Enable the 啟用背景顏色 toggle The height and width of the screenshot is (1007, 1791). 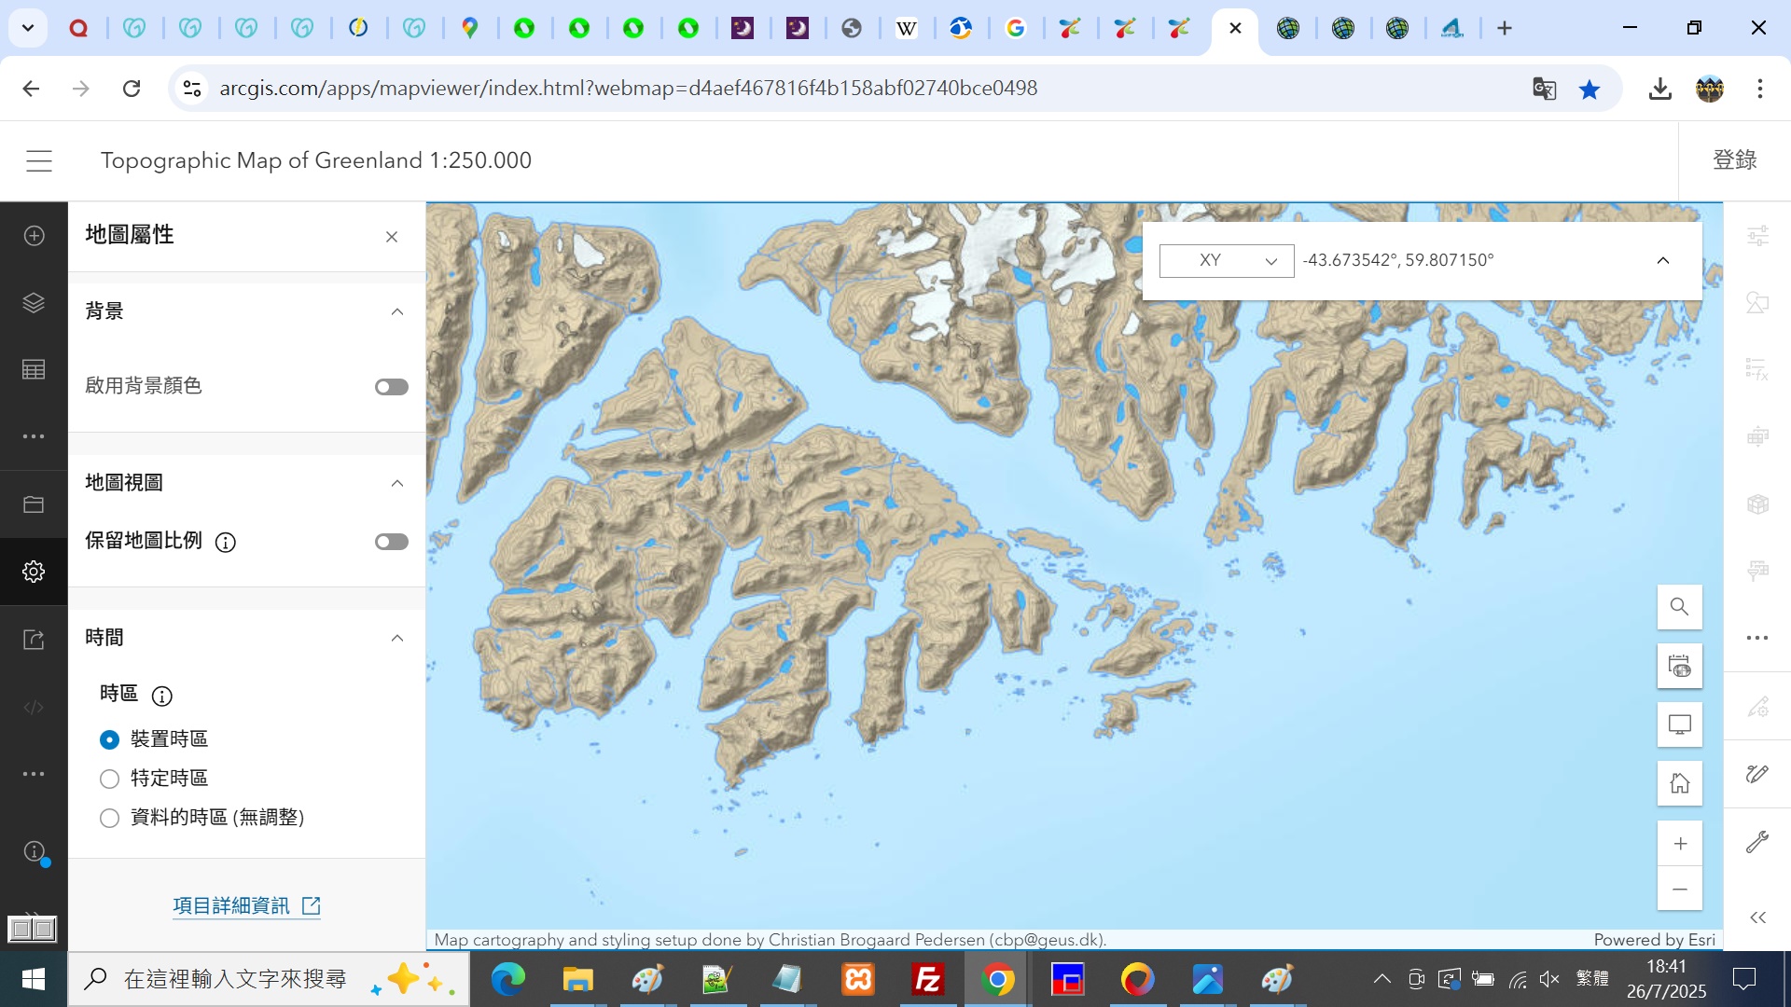click(x=391, y=387)
